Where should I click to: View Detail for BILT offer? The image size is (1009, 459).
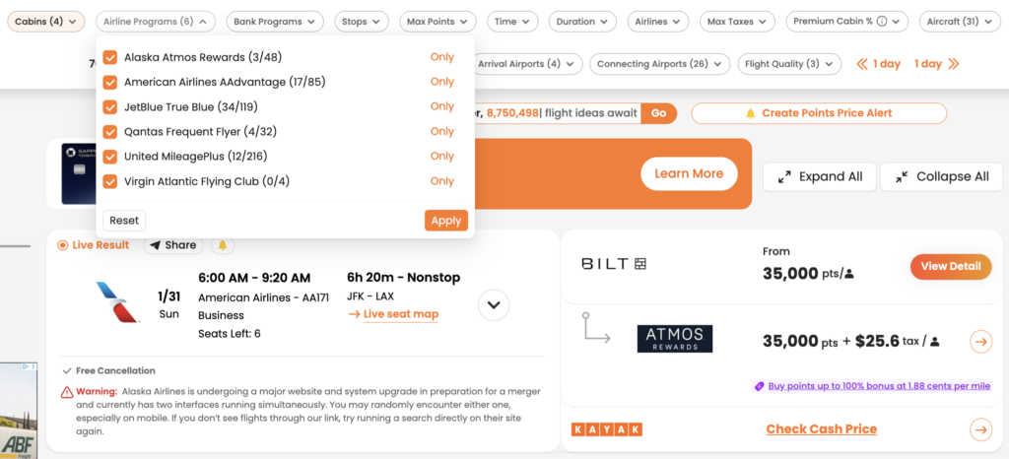(x=951, y=266)
